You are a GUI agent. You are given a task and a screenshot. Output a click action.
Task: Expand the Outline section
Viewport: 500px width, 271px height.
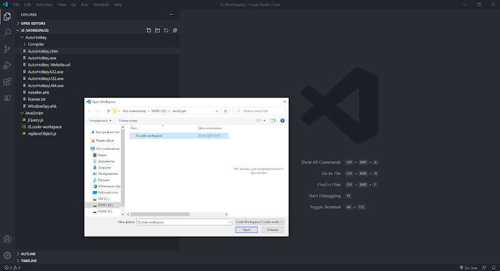(x=28, y=254)
